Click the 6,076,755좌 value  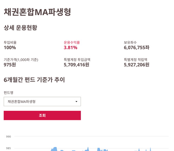tap(136, 48)
